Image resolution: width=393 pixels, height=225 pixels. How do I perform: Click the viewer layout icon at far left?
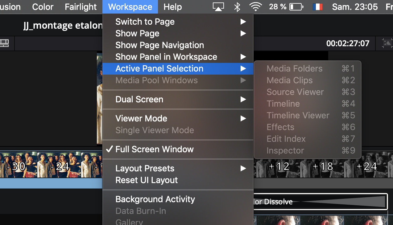point(4,43)
